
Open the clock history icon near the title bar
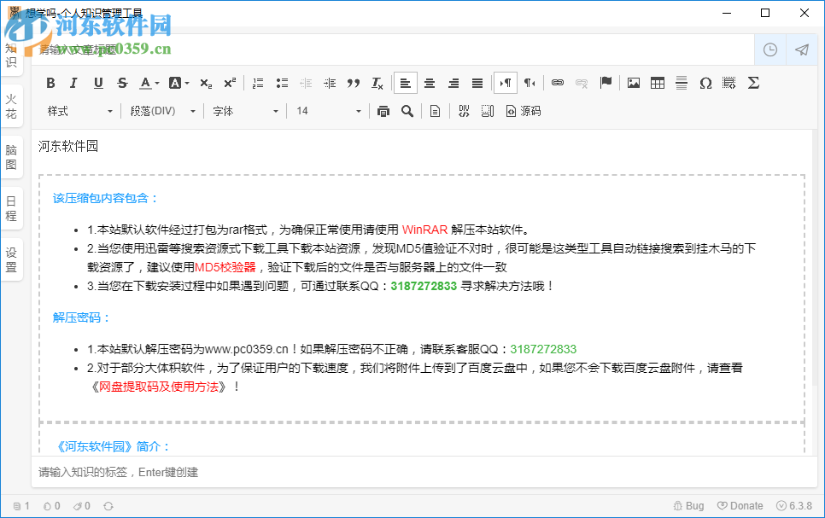769,49
